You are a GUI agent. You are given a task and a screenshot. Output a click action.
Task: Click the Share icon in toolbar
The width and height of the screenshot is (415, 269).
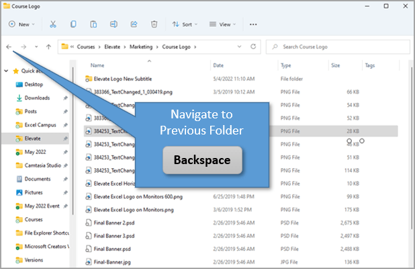[134, 24]
